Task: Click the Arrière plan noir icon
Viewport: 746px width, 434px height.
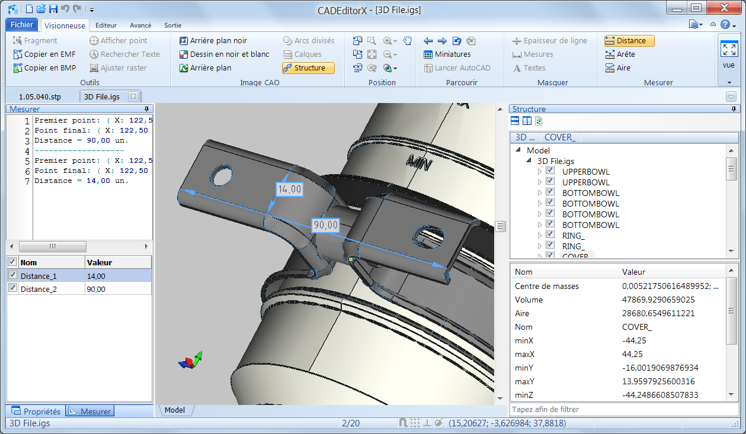Action: click(183, 41)
